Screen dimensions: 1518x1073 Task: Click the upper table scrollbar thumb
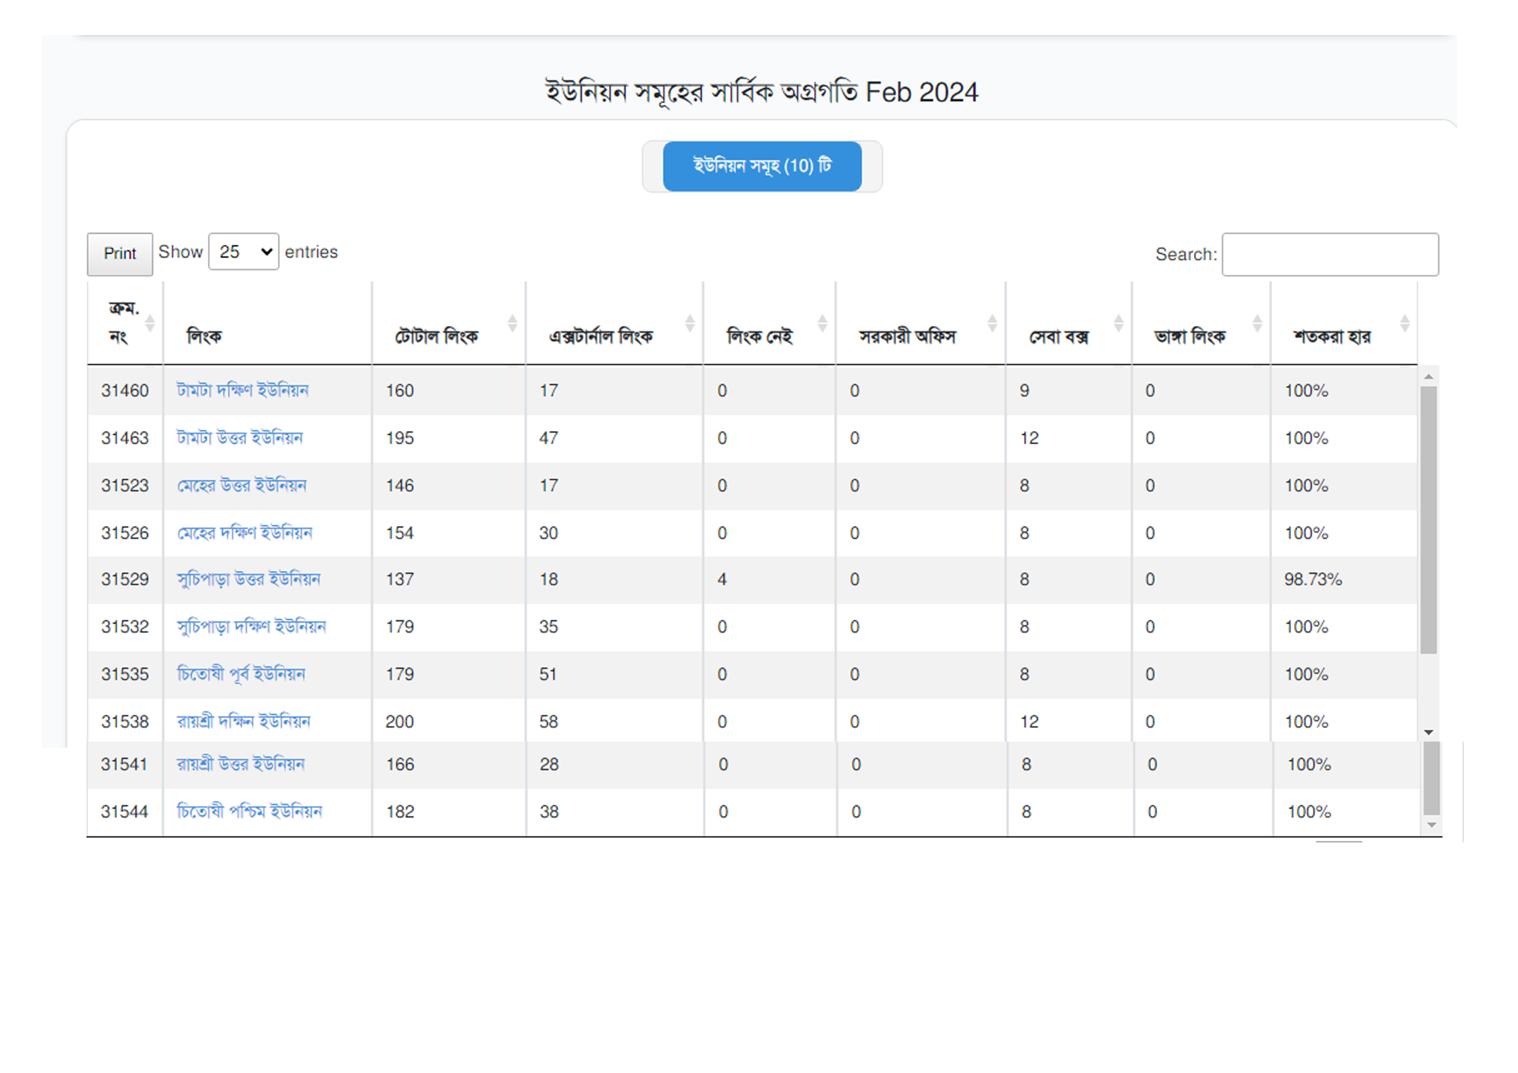click(x=1428, y=520)
